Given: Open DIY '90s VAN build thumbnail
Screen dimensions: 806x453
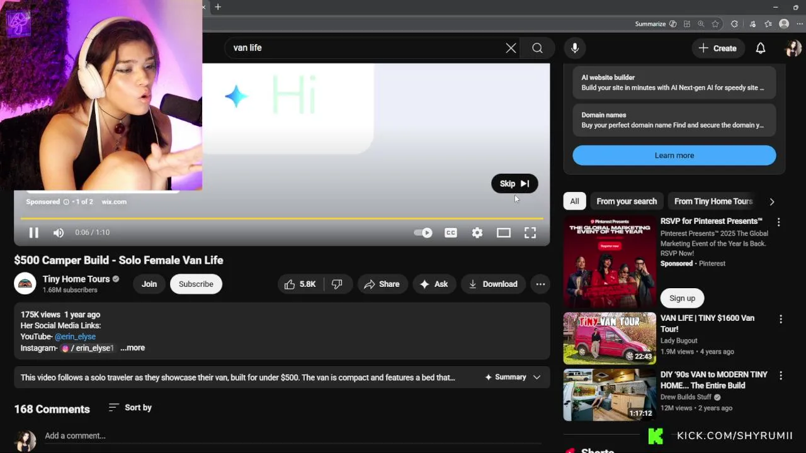Looking at the screenshot, I should pyautogui.click(x=610, y=395).
